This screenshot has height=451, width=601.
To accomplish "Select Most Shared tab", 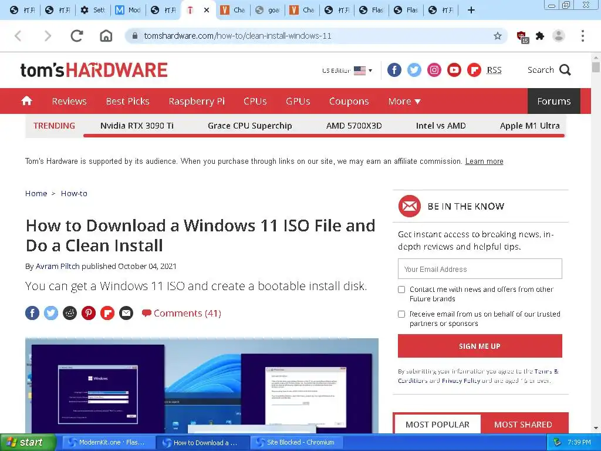I will (x=523, y=424).
